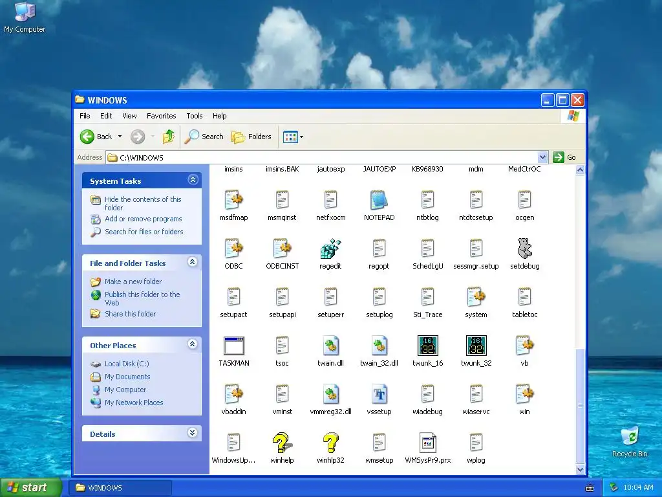Click Publish this folder to the Web
662x497 pixels.
(142, 298)
